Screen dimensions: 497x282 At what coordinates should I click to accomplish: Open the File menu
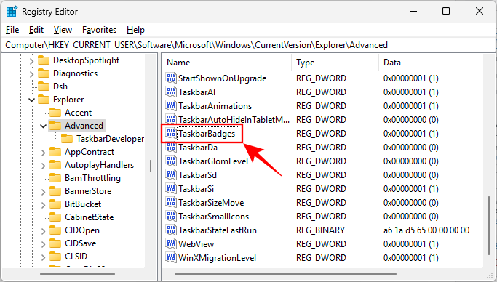pyautogui.click(x=12, y=30)
